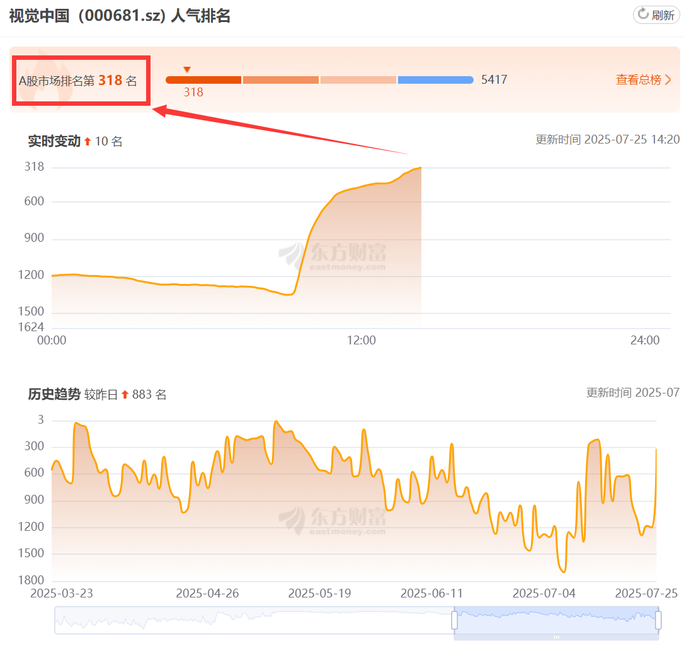
Task: Click the 5417 total count
Action: click(x=494, y=80)
